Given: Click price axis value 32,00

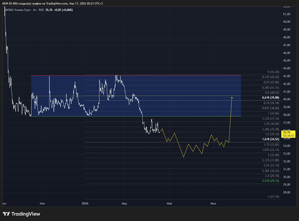Looking at the screenshot, I should click(x=287, y=161).
